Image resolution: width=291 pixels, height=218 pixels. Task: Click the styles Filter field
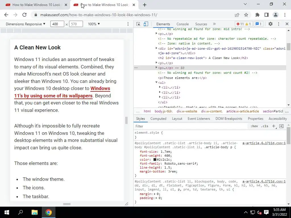pyautogui.click(x=191, y=126)
